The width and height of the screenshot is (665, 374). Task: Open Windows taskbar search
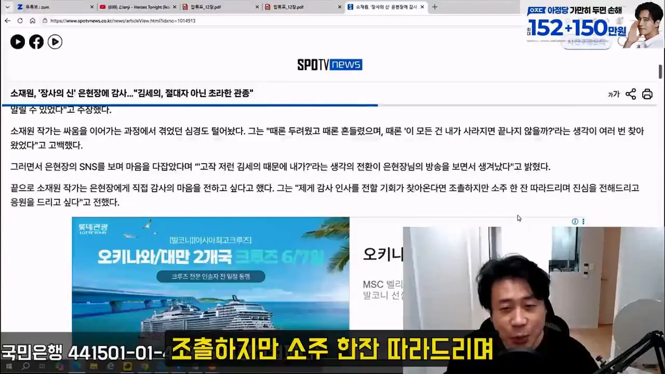coord(25,367)
